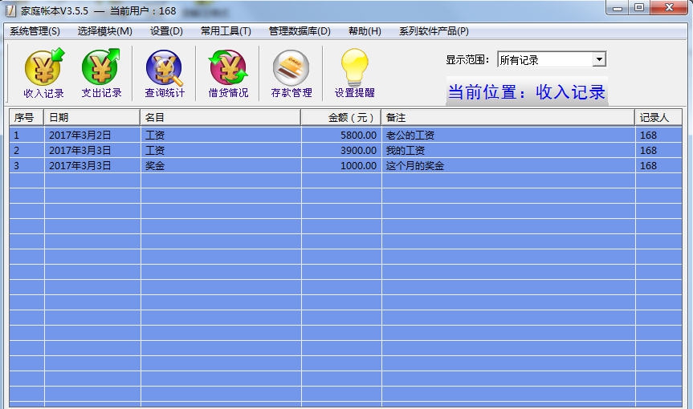Open the 选择模块(M) menu
The width and height of the screenshot is (693, 409).
point(104,31)
